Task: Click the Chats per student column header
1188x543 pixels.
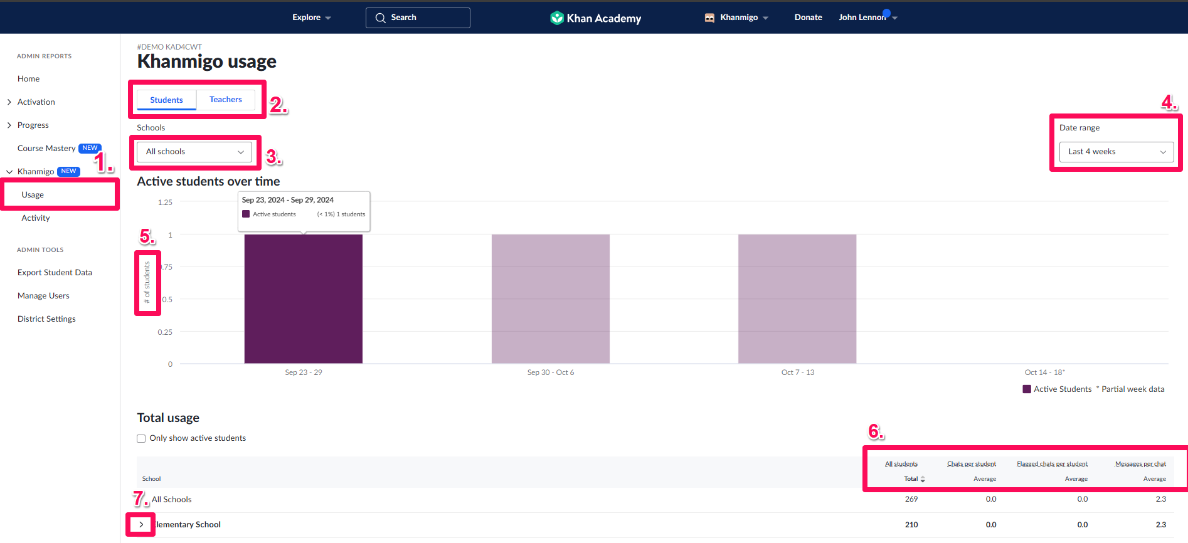Action: [x=972, y=464]
